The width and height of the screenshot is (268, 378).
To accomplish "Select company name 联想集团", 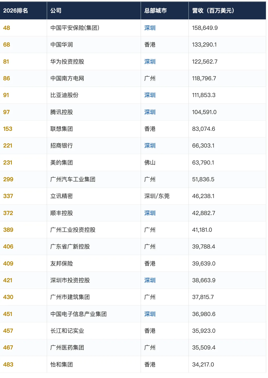I will (62, 129).
